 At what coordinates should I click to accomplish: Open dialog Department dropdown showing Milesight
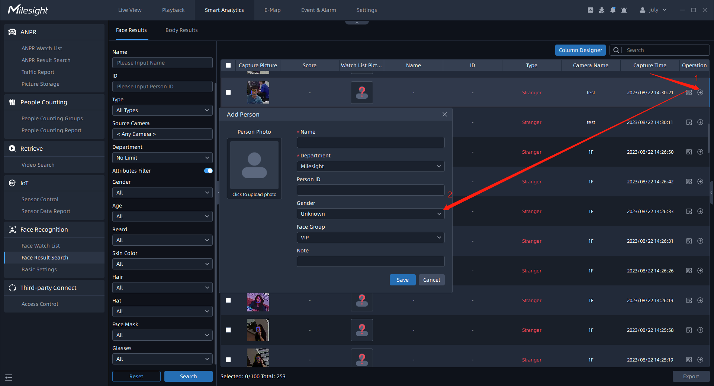[x=371, y=166]
